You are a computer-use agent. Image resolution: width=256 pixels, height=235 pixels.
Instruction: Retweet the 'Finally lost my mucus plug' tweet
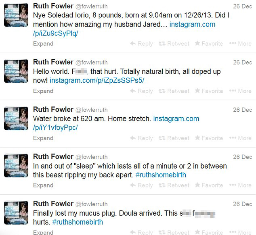click(x=174, y=232)
